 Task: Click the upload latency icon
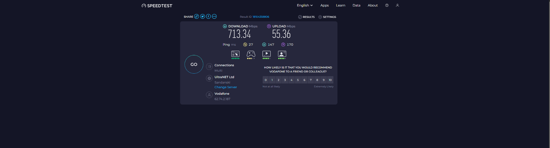[283, 44]
